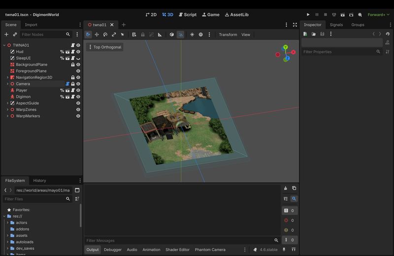Screen dimensions: 394x256
Task: Run the project with Play button
Action: 308,15
